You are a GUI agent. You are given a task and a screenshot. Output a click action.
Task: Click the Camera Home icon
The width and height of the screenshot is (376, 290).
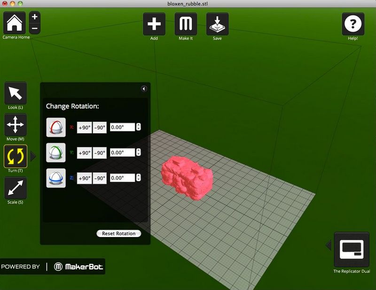(15, 23)
